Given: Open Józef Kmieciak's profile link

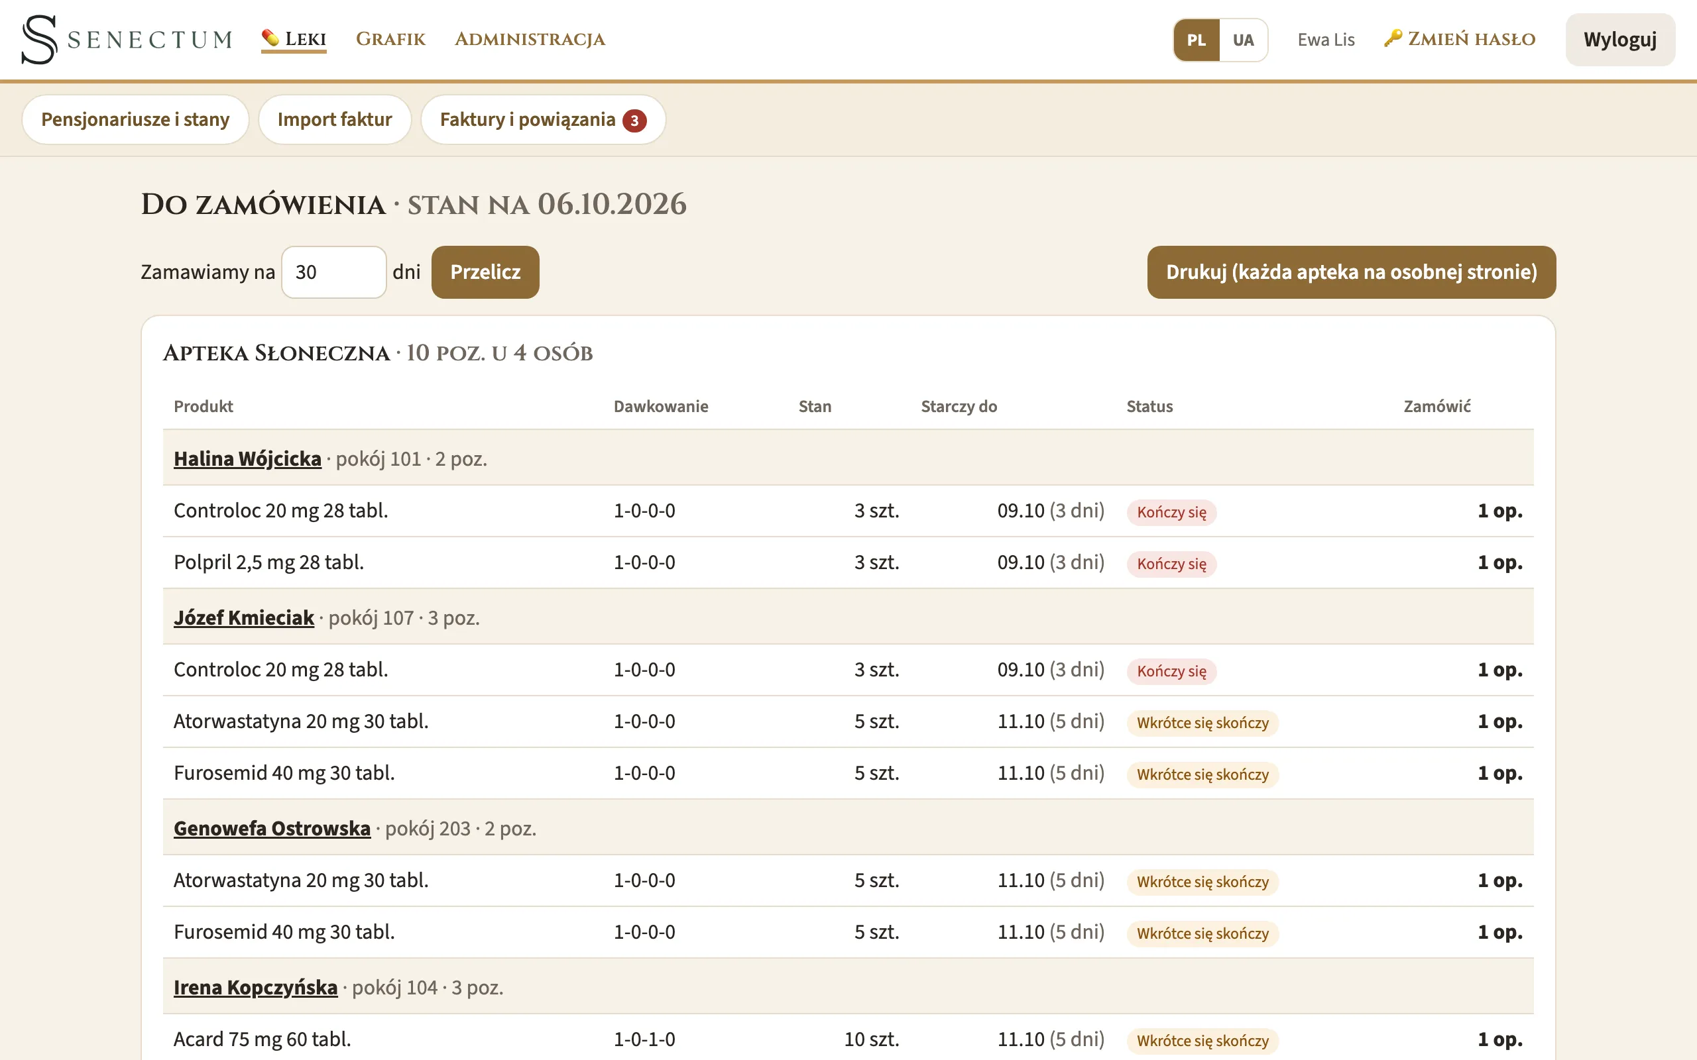Looking at the screenshot, I should coord(244,617).
